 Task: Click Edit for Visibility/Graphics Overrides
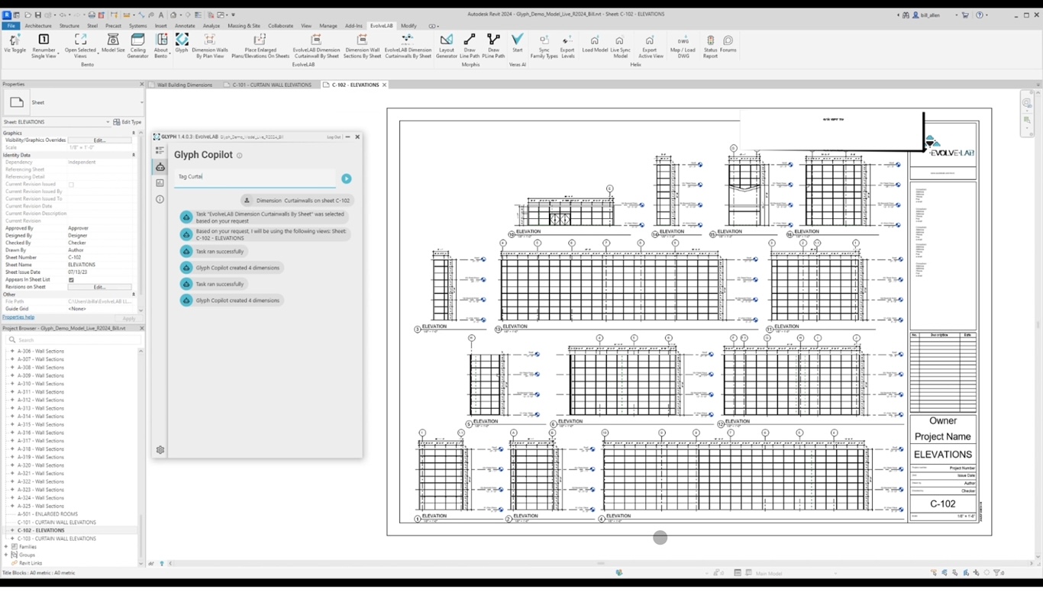click(x=99, y=140)
